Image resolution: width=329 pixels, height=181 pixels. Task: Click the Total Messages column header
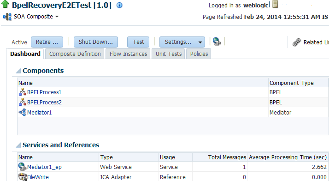[x=220, y=157]
